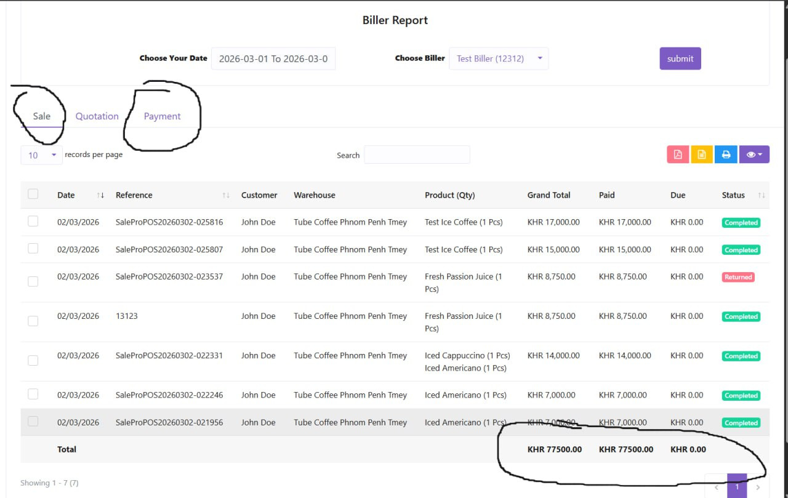This screenshot has height=498, width=788.
Task: Click Completed badge in the 13123 row
Action: (x=741, y=316)
